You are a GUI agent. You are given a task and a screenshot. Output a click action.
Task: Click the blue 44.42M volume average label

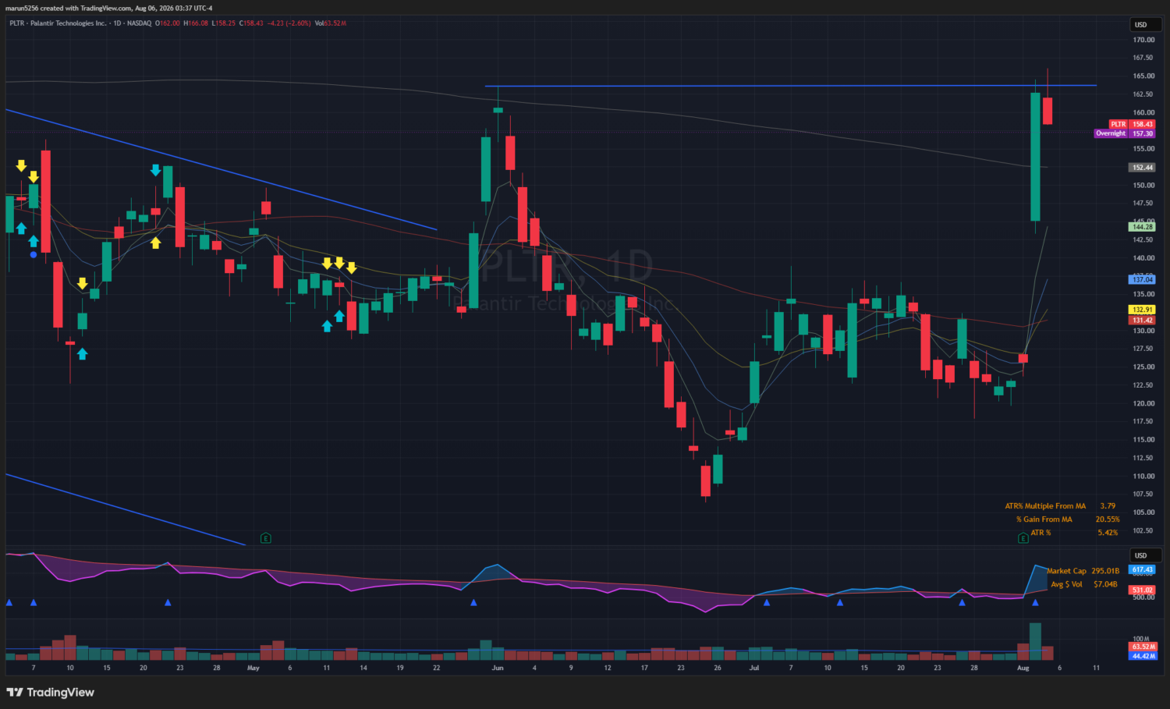pyautogui.click(x=1143, y=656)
